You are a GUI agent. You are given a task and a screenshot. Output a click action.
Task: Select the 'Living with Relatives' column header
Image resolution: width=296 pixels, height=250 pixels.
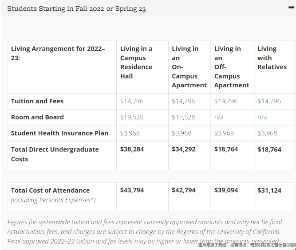point(272,58)
